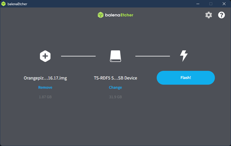
Task: Click the balenaEtcher logo in header
Action: pyautogui.click(x=115, y=15)
